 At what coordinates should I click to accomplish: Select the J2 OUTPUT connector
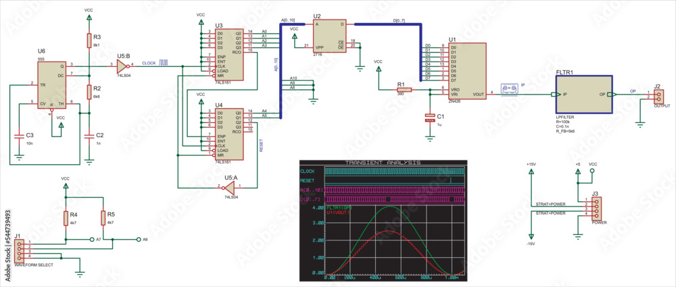657,96
